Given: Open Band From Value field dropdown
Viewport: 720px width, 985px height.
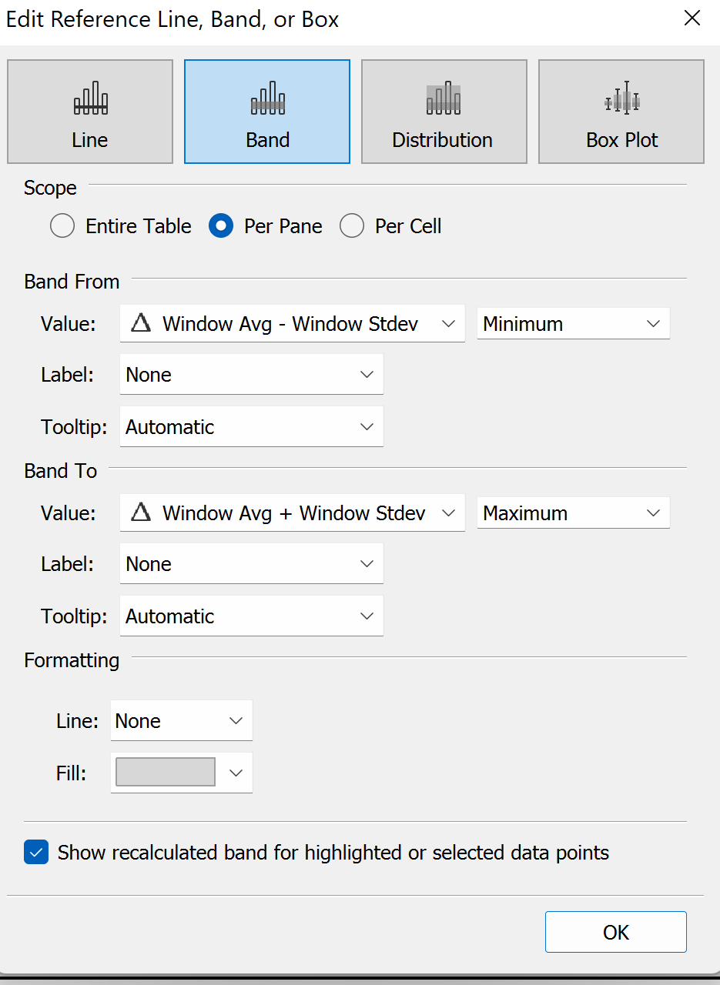Looking at the screenshot, I should tap(293, 324).
